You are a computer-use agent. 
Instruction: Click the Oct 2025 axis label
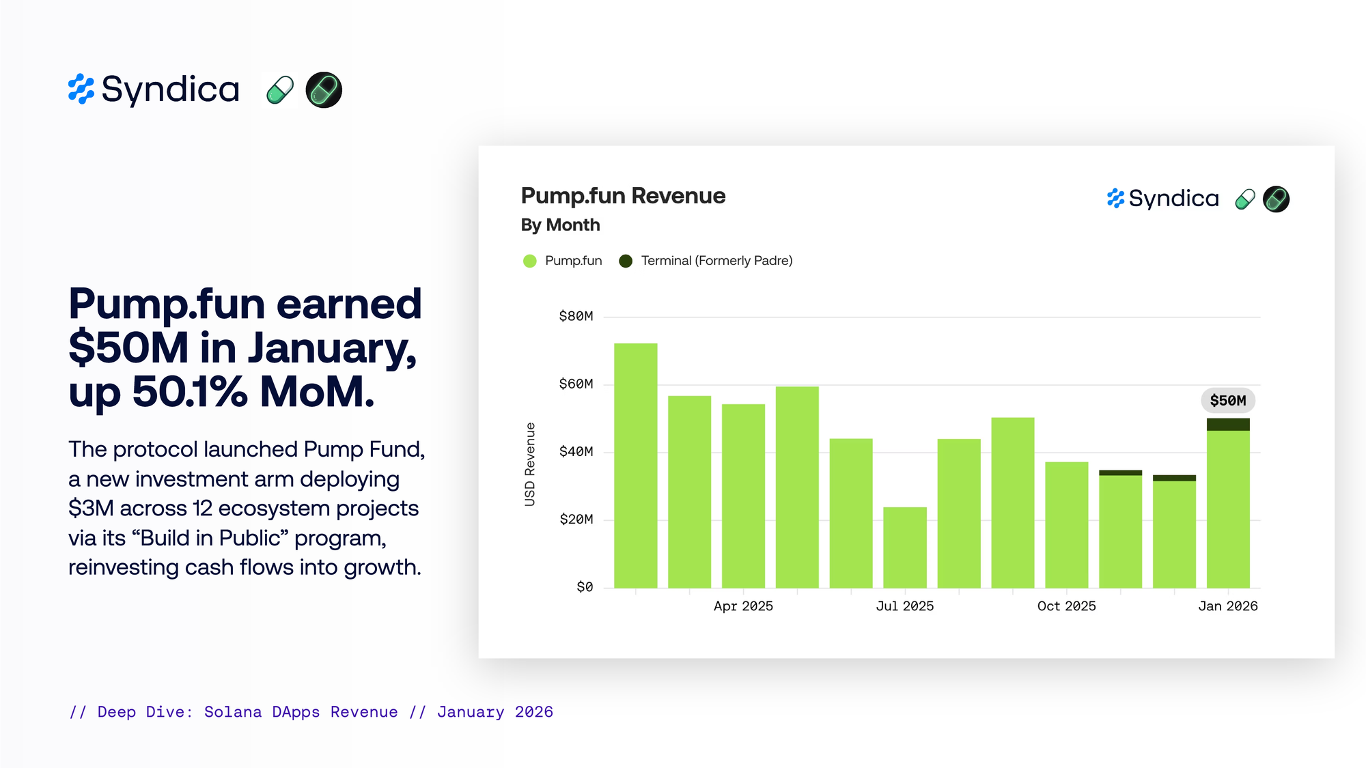(1066, 606)
